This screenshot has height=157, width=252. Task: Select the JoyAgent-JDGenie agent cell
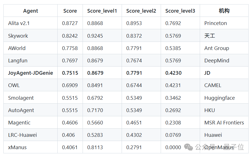(x=31, y=73)
